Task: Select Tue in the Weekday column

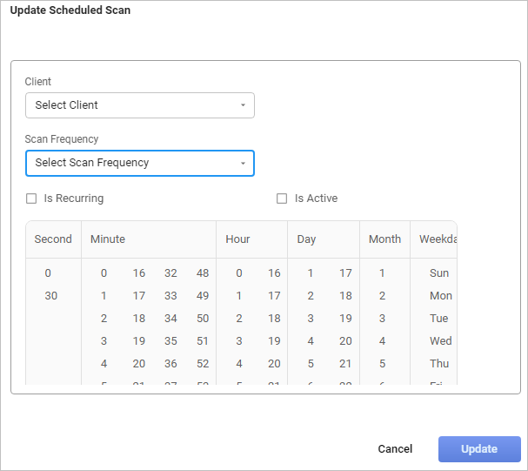Action: (439, 319)
